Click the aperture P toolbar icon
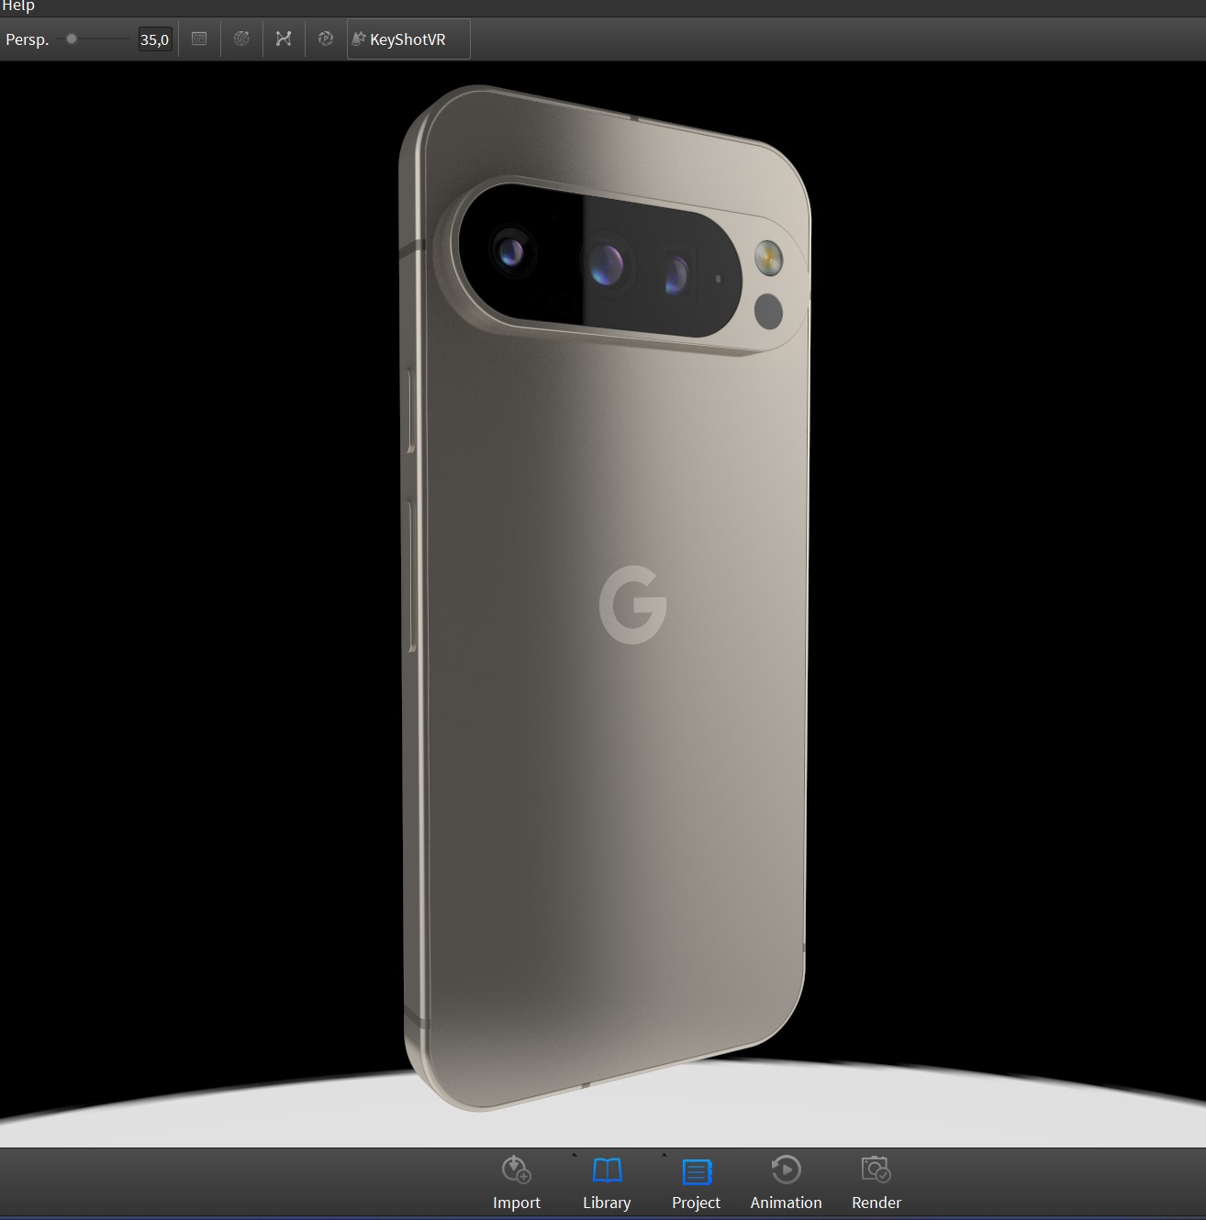The height and width of the screenshot is (1220, 1206). [325, 39]
